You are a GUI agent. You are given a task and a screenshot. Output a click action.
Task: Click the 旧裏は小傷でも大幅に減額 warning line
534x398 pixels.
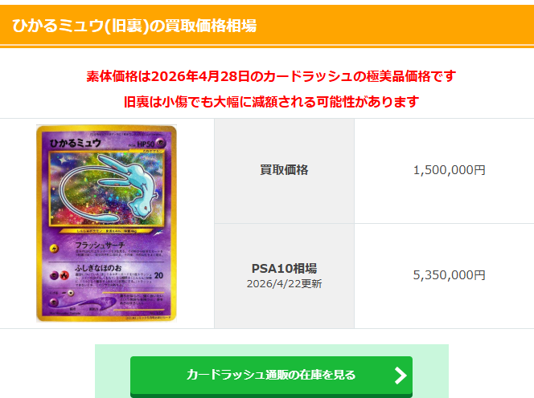(271, 102)
